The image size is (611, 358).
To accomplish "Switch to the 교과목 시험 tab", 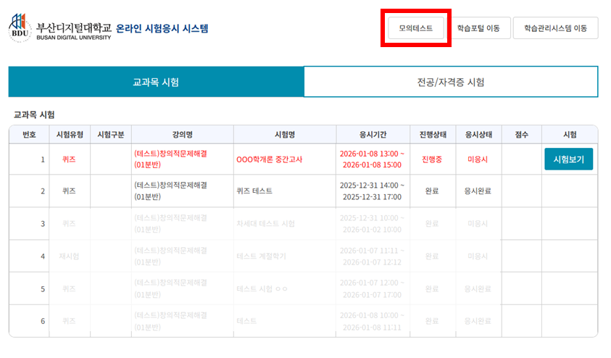I will point(156,82).
